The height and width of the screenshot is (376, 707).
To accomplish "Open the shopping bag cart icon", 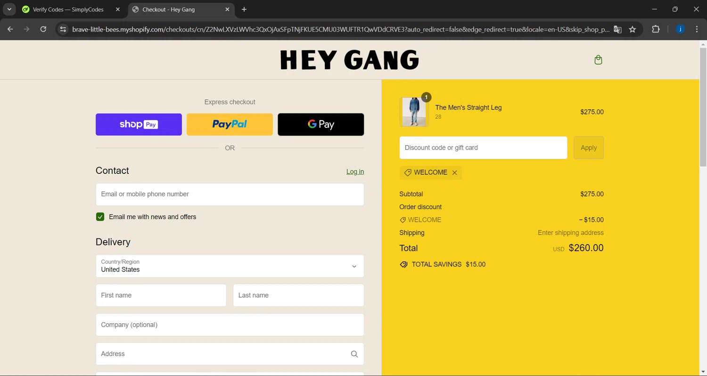I will click(598, 60).
